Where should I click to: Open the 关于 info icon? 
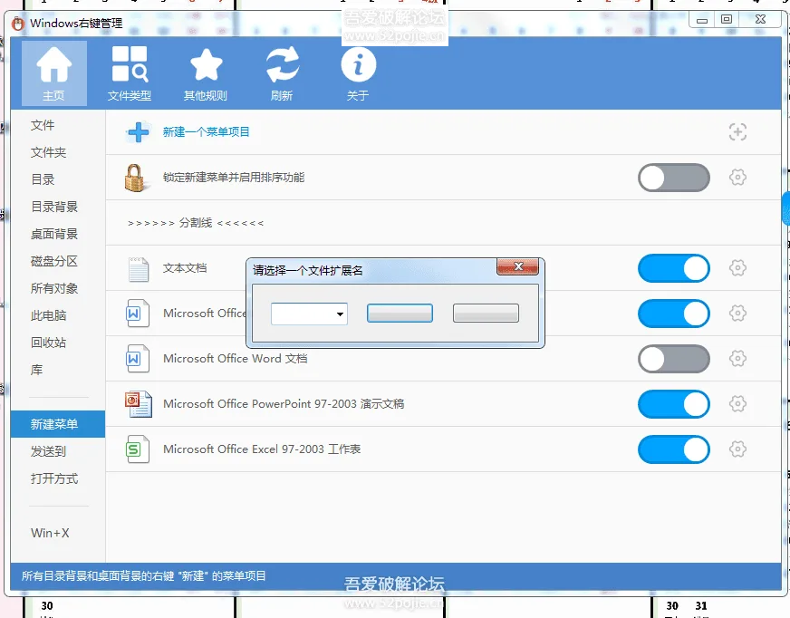click(x=358, y=73)
